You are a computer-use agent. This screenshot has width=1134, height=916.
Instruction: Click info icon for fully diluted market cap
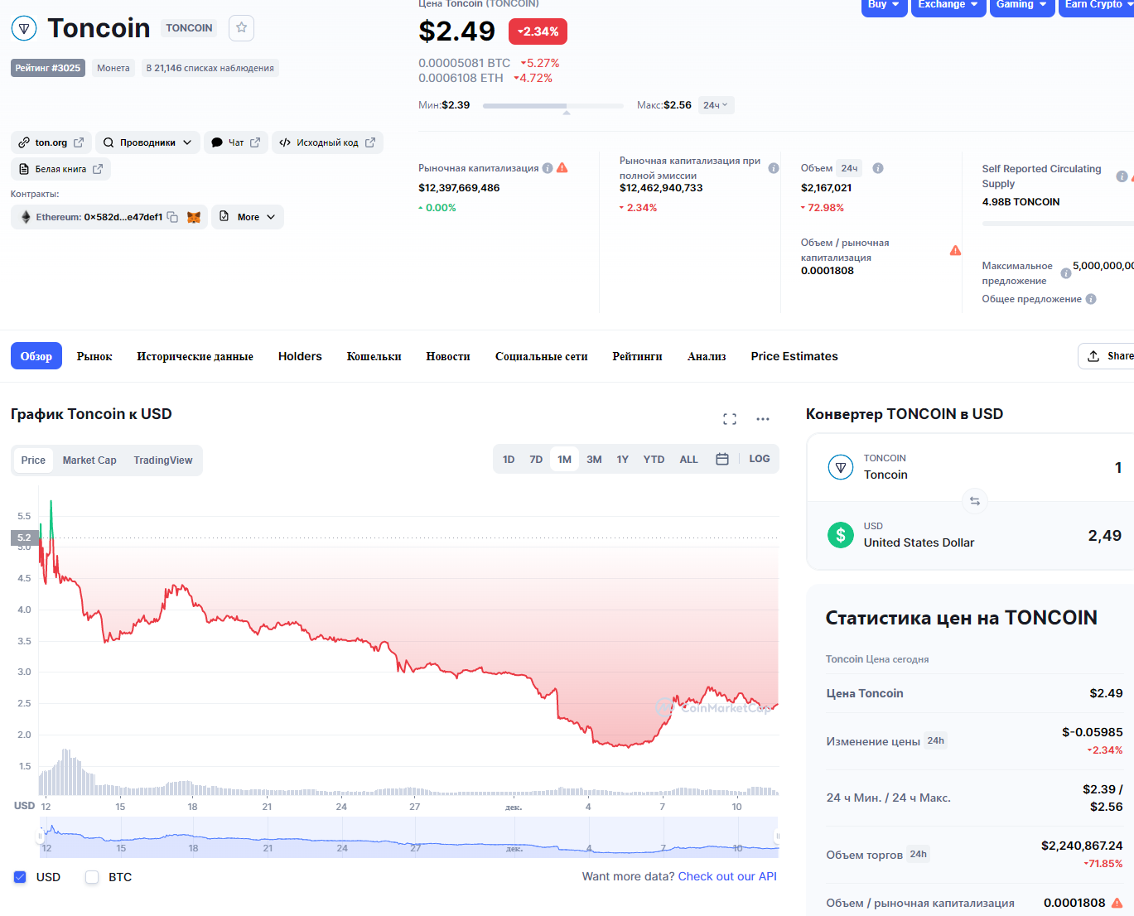(x=774, y=168)
